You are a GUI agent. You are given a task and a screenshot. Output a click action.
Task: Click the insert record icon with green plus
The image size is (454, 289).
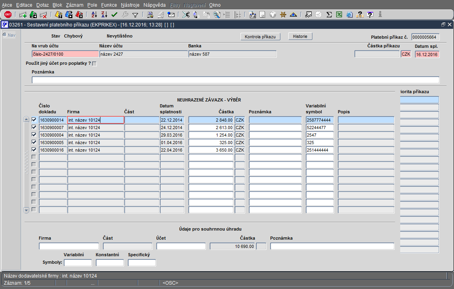23,15
